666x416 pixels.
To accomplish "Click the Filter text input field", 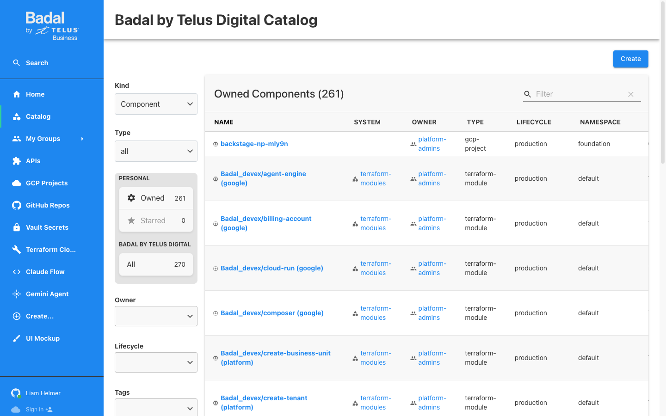I will point(580,94).
